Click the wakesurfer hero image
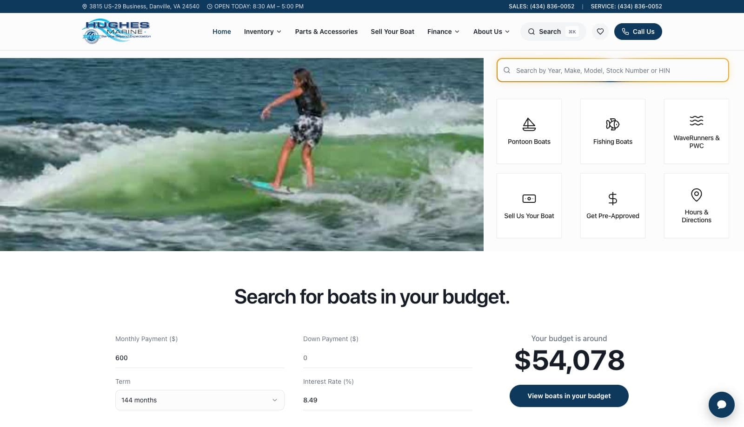 242,155
